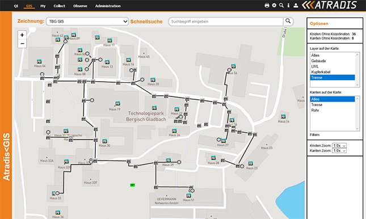Select Alles in Kanten auf der Karte
The height and width of the screenshot is (219, 366).
333,99
